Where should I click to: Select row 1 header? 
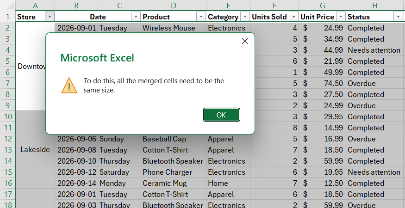coord(7,17)
